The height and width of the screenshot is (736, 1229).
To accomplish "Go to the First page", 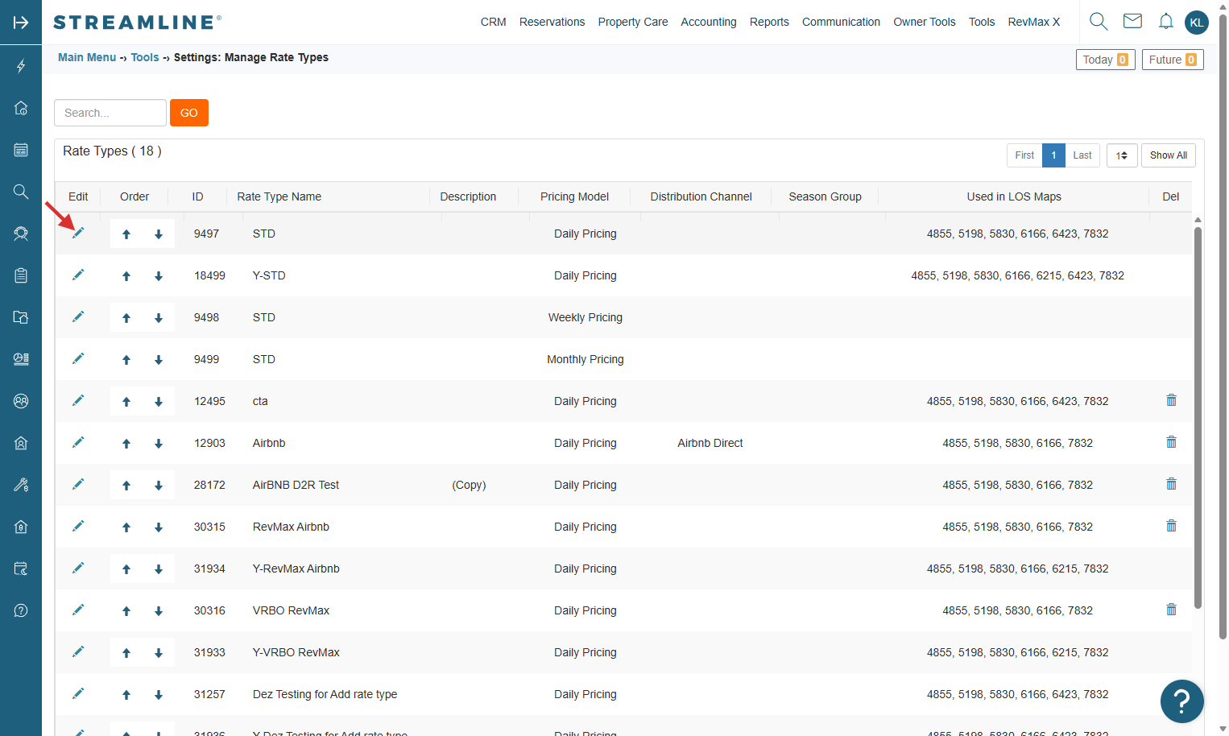I will 1024,155.
